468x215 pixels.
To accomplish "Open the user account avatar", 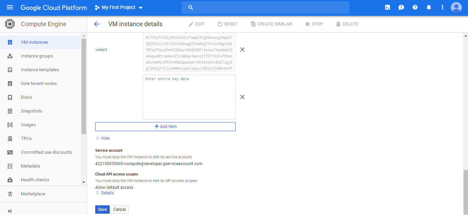I will pyautogui.click(x=456, y=7).
